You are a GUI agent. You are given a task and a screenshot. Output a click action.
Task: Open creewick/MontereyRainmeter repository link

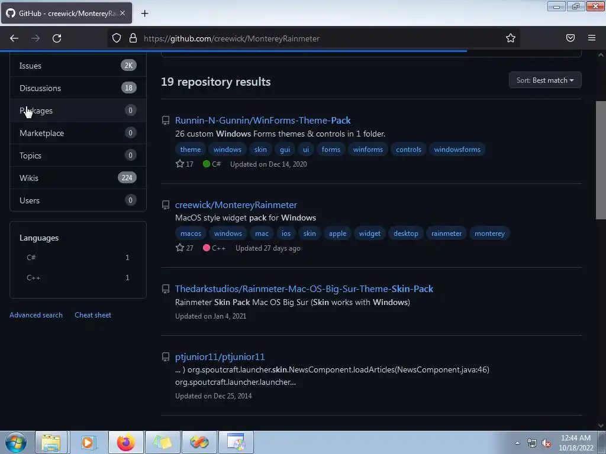point(236,205)
